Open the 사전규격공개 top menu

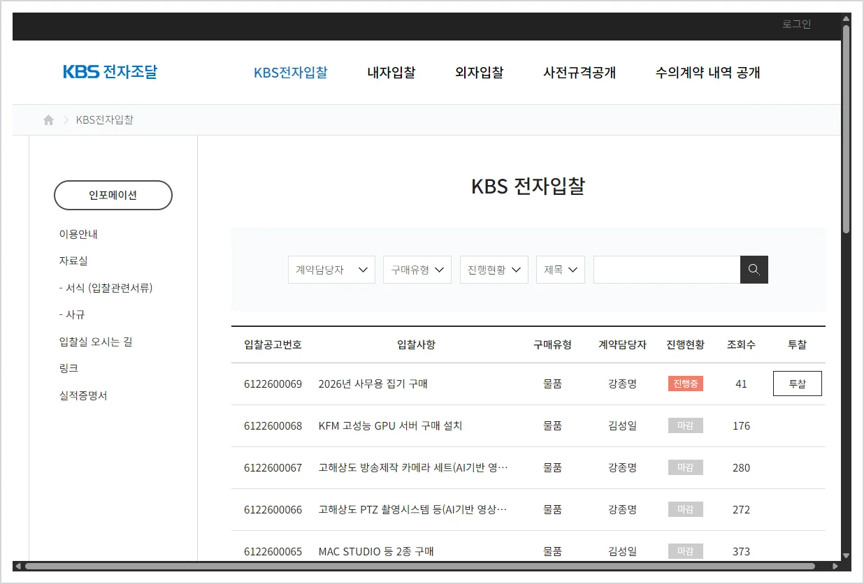click(x=579, y=73)
